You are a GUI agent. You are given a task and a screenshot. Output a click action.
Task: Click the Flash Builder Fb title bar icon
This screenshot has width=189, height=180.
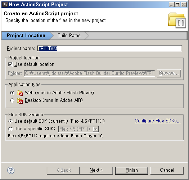coord(5,5)
